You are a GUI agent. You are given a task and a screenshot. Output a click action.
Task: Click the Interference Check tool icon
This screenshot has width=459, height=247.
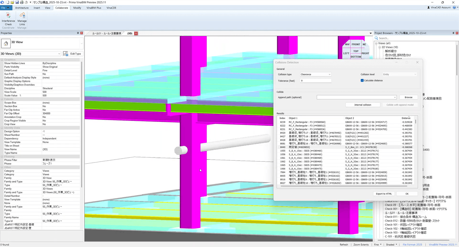coord(8,15)
